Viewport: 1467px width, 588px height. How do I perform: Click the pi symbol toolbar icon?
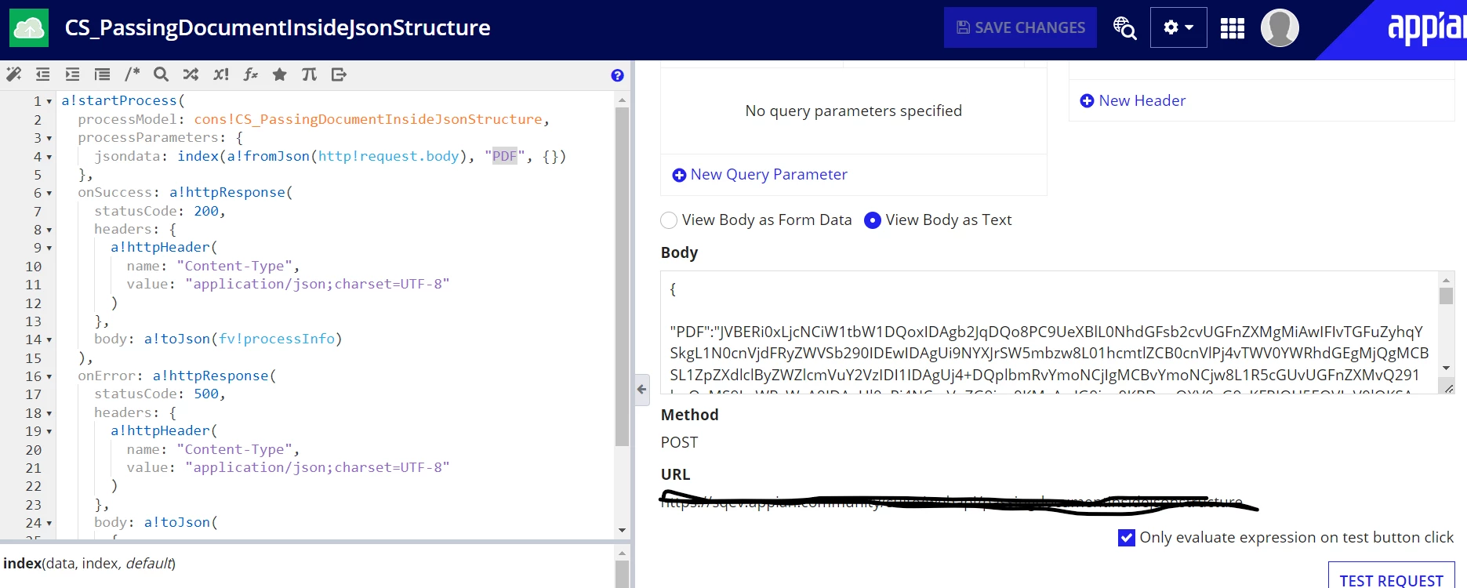point(309,74)
